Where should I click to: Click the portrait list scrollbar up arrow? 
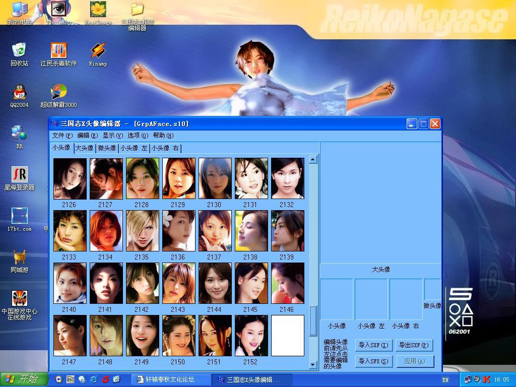click(313, 160)
